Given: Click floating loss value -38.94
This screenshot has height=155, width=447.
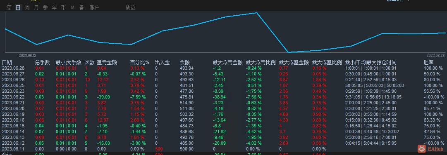Looking at the screenshot, I should coord(219,97).
